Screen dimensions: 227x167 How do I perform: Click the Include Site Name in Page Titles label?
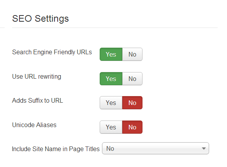pos(56,149)
